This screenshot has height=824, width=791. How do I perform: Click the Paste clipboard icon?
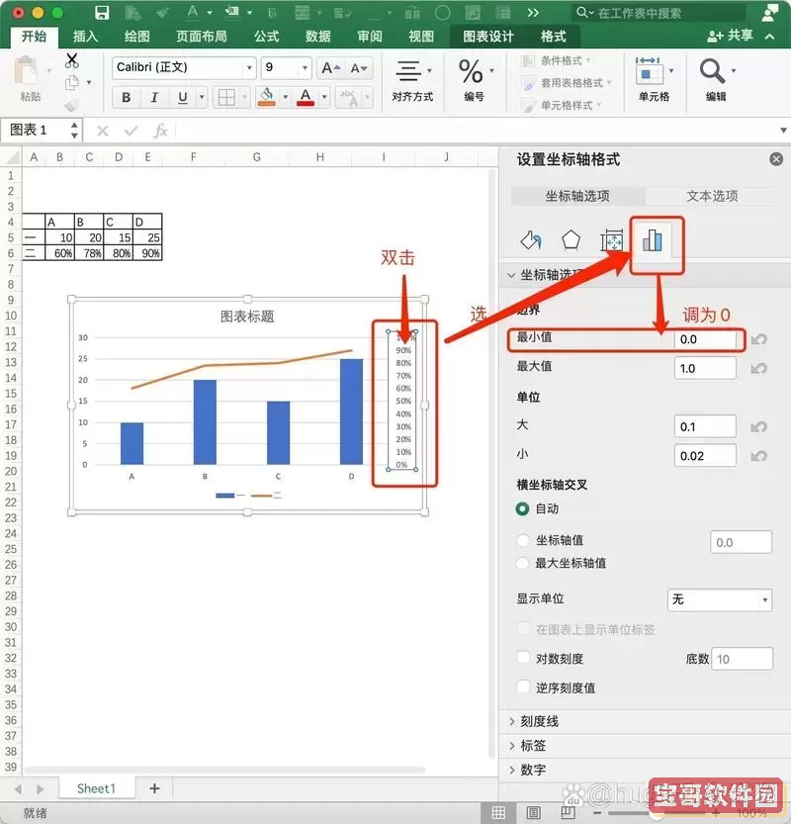click(x=25, y=71)
